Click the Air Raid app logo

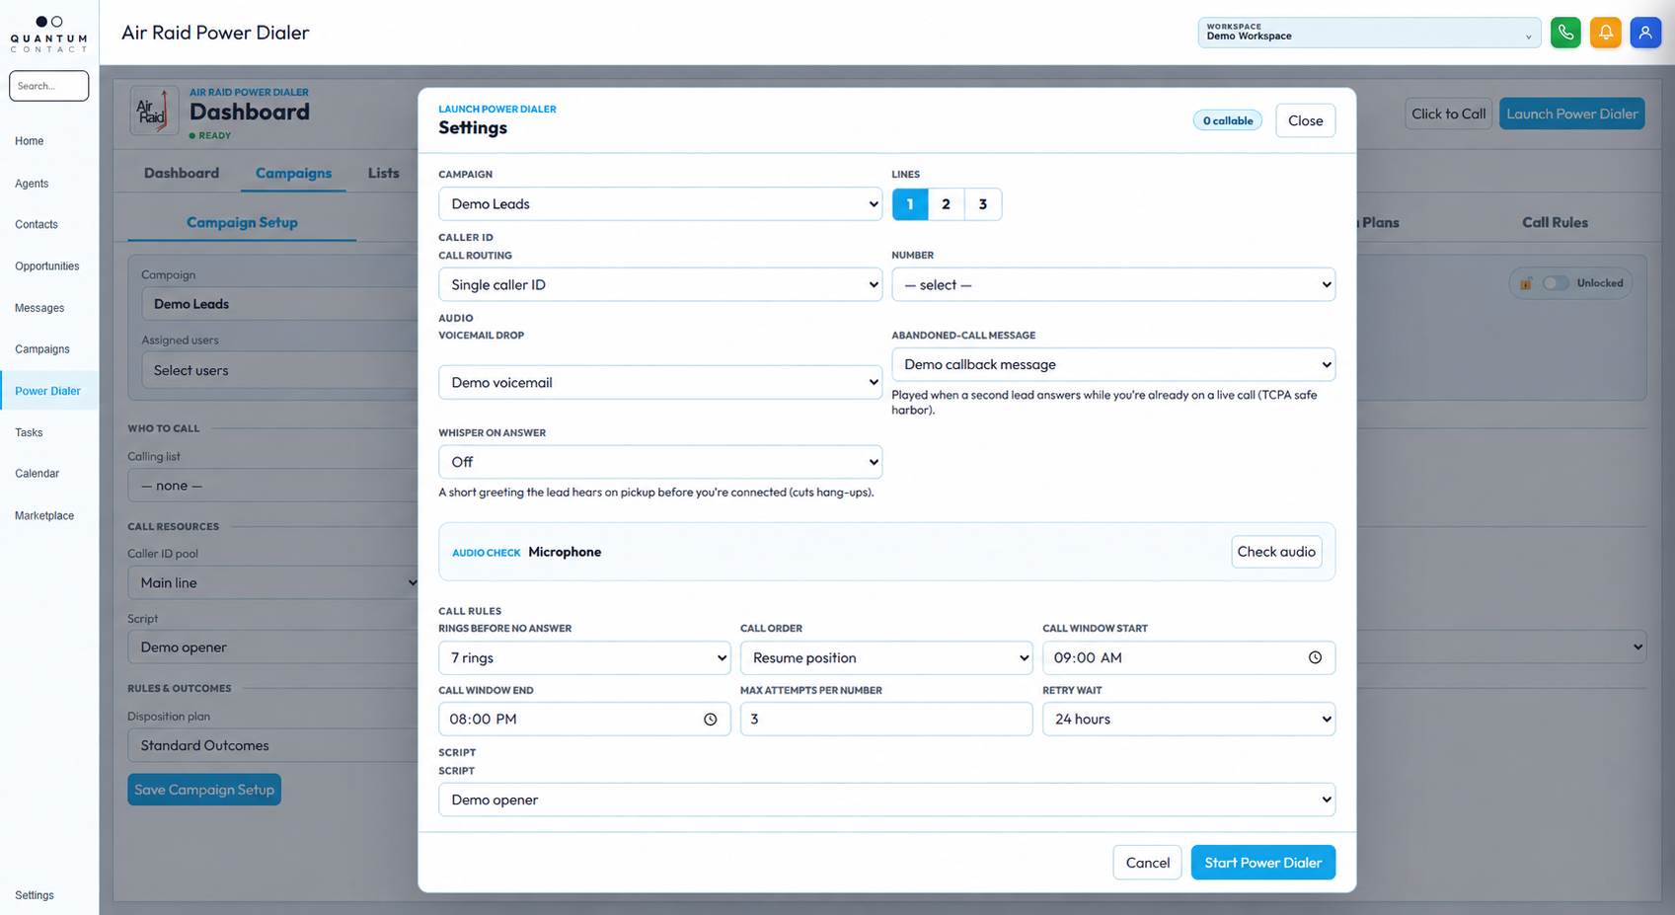click(154, 111)
